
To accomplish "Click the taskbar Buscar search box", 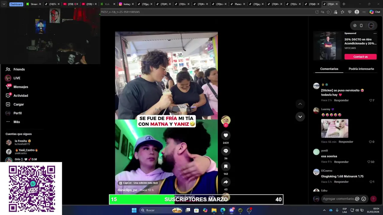I will (x=161, y=210).
